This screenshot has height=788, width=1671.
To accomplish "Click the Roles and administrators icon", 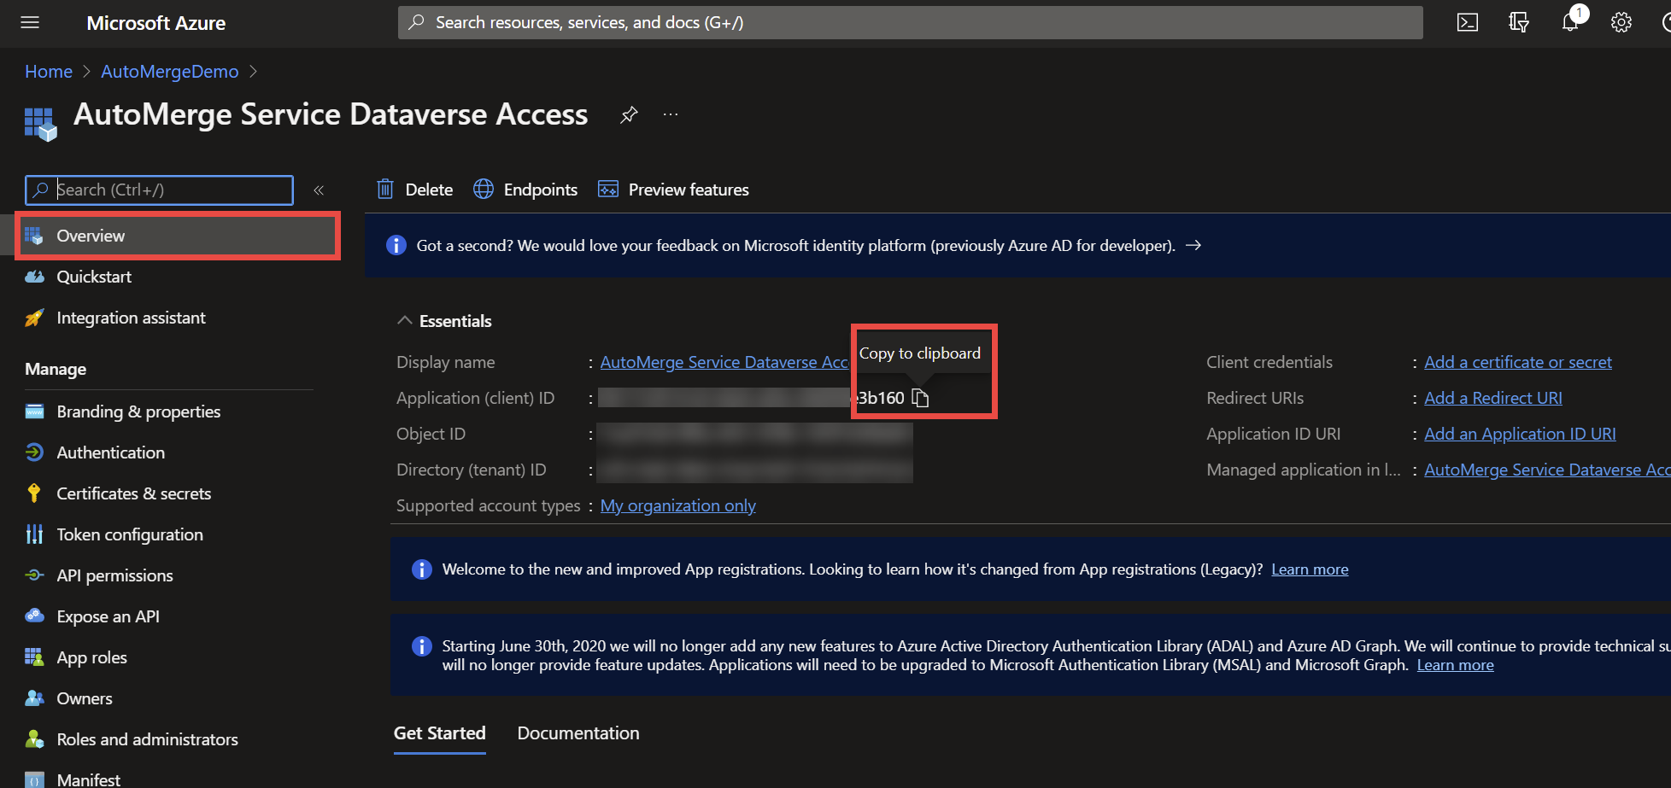I will tap(34, 739).
